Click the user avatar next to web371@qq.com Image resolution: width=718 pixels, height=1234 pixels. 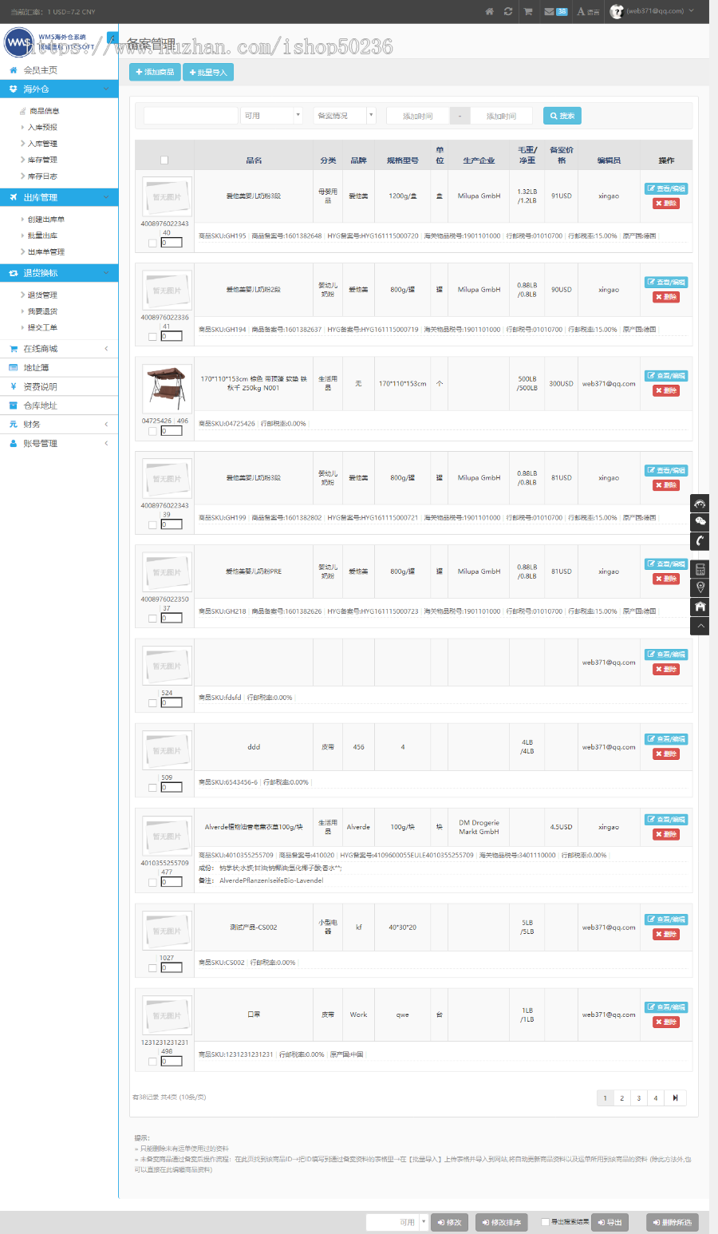[x=617, y=11]
